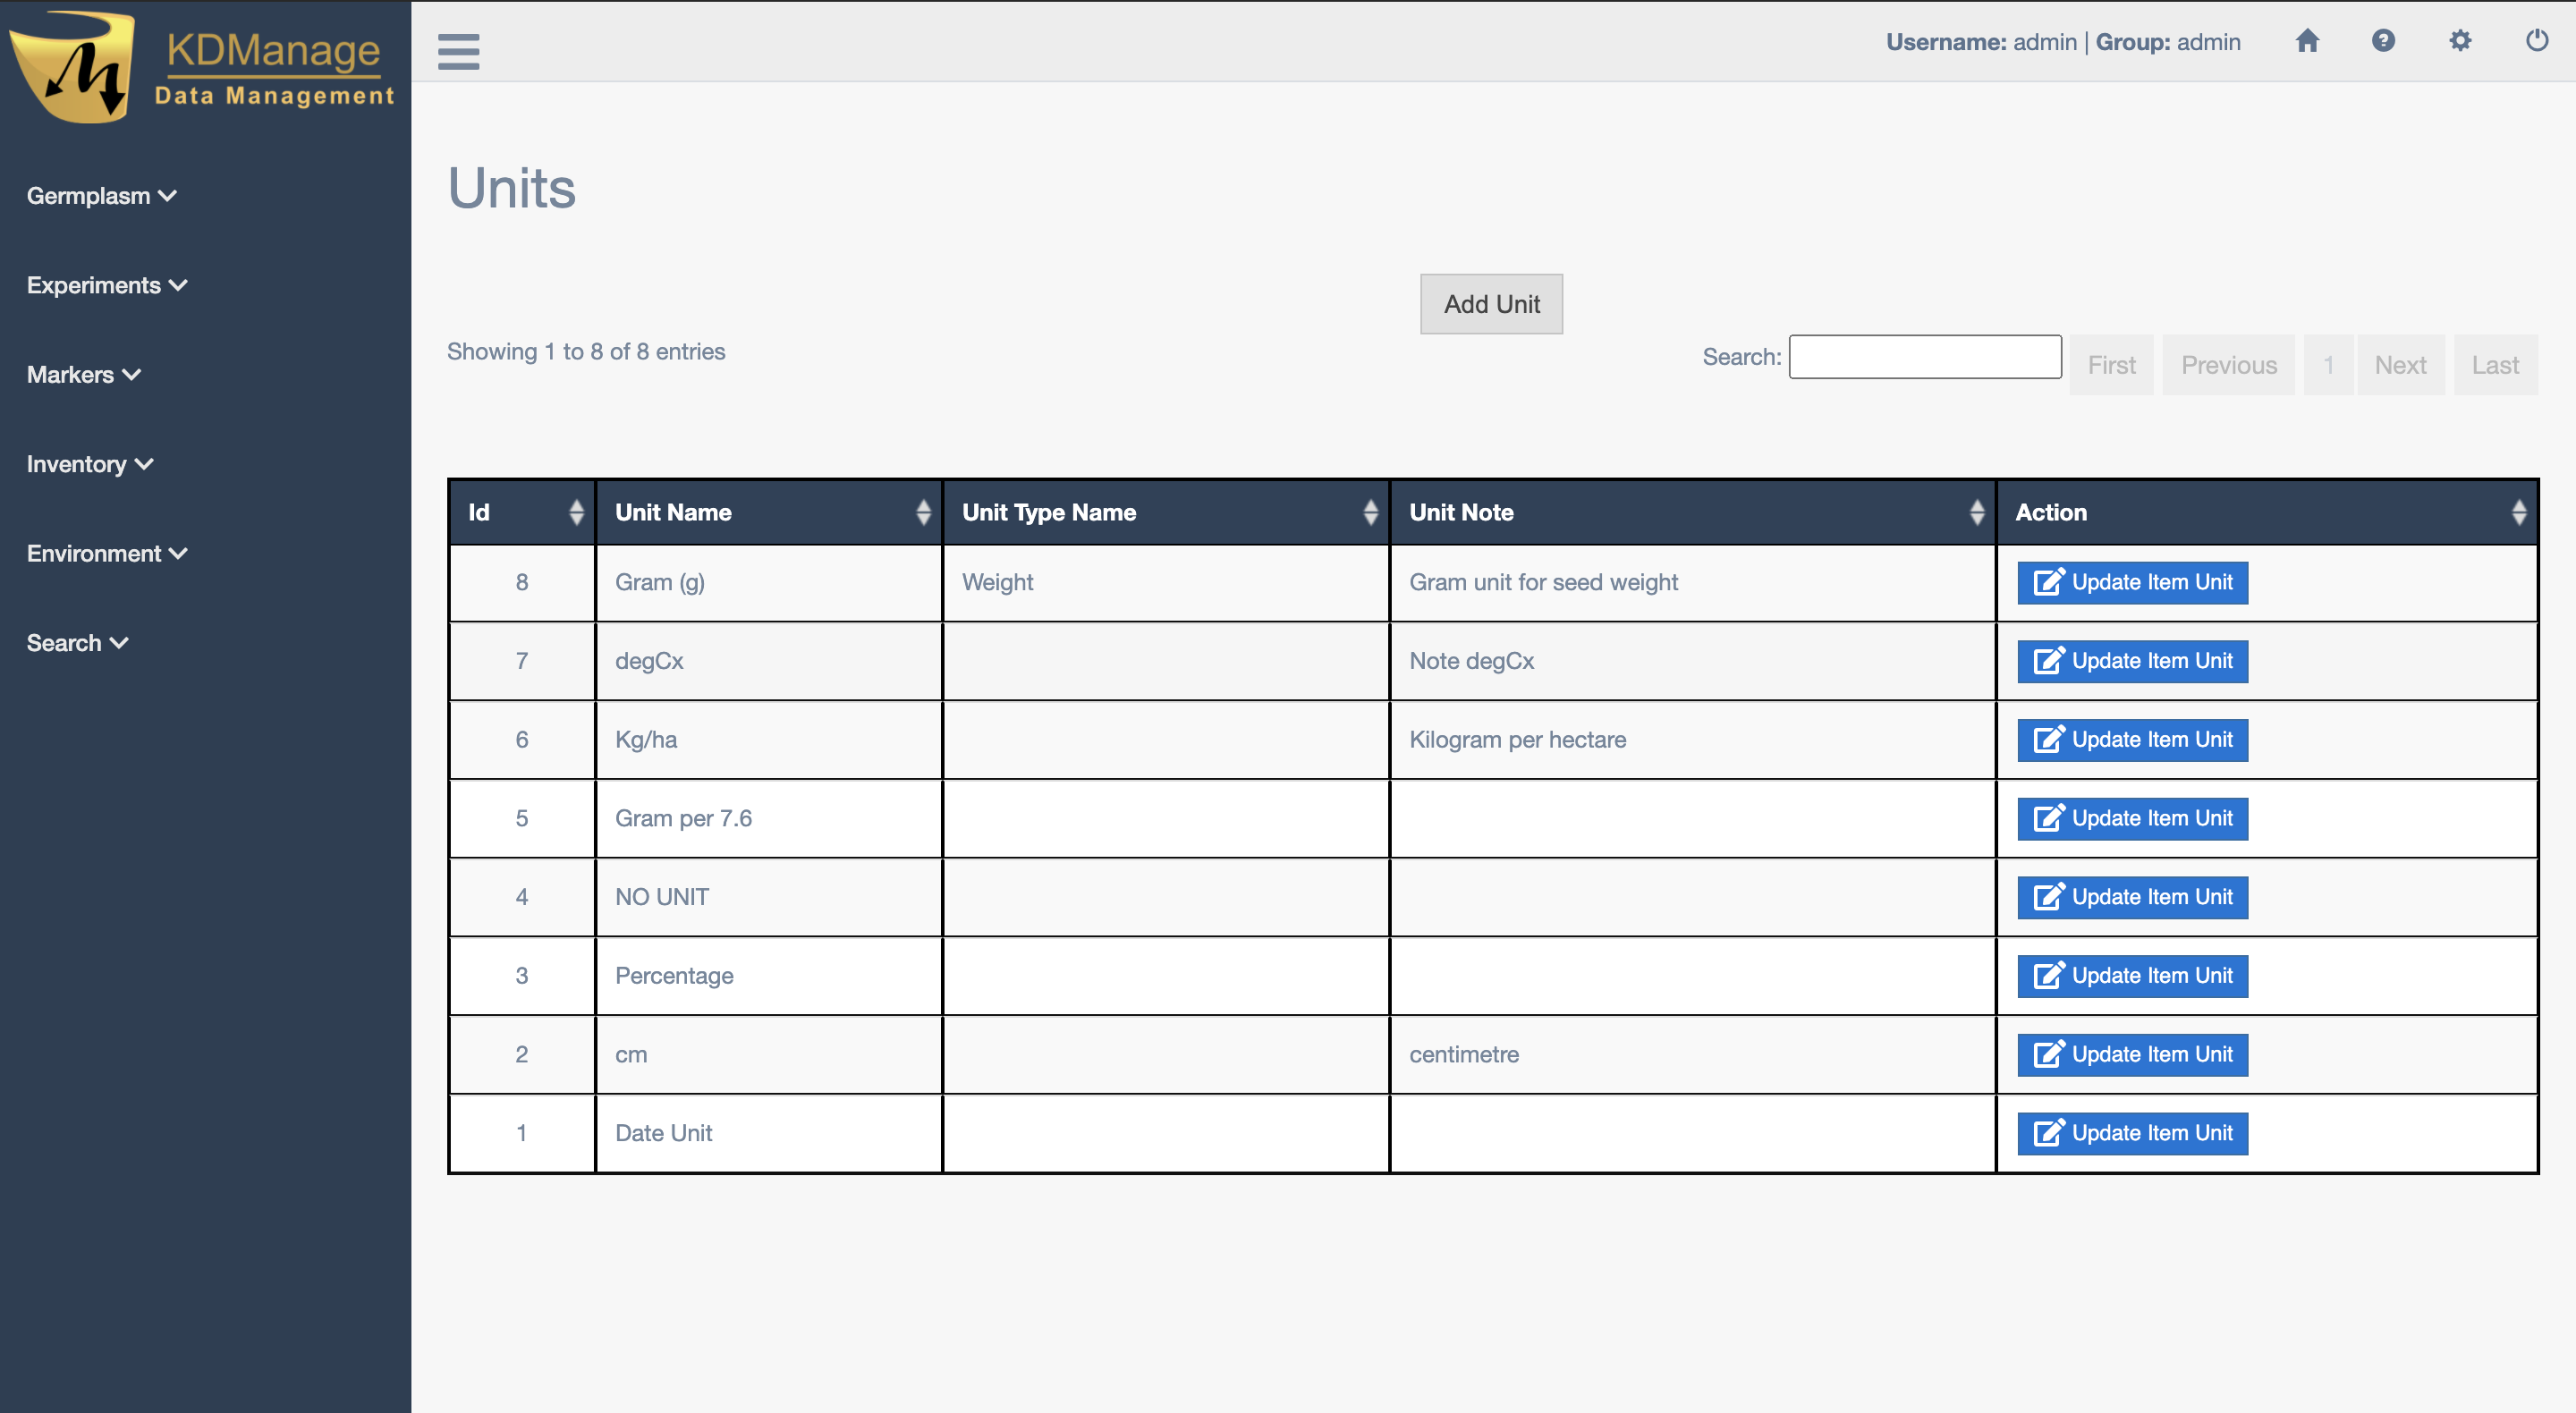Click the Add Unit button

[1490, 304]
